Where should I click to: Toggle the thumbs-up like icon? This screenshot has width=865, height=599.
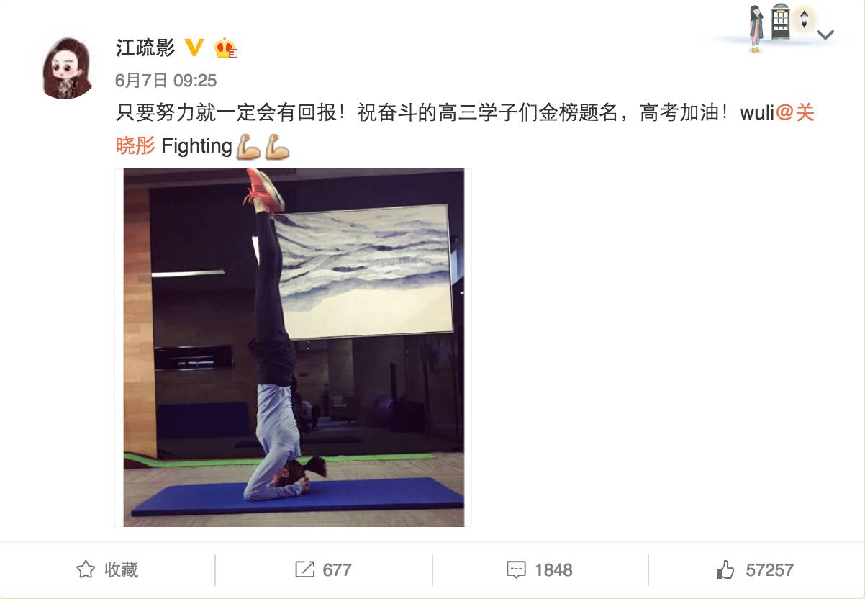point(725,570)
